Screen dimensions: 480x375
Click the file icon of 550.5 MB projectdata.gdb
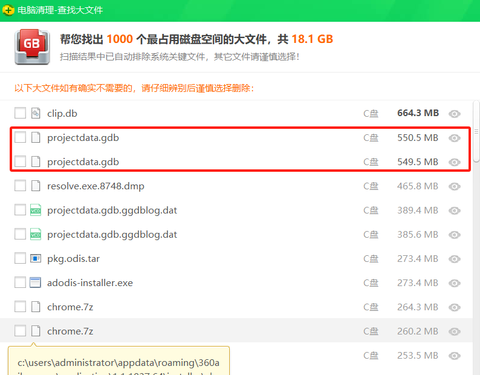click(36, 137)
